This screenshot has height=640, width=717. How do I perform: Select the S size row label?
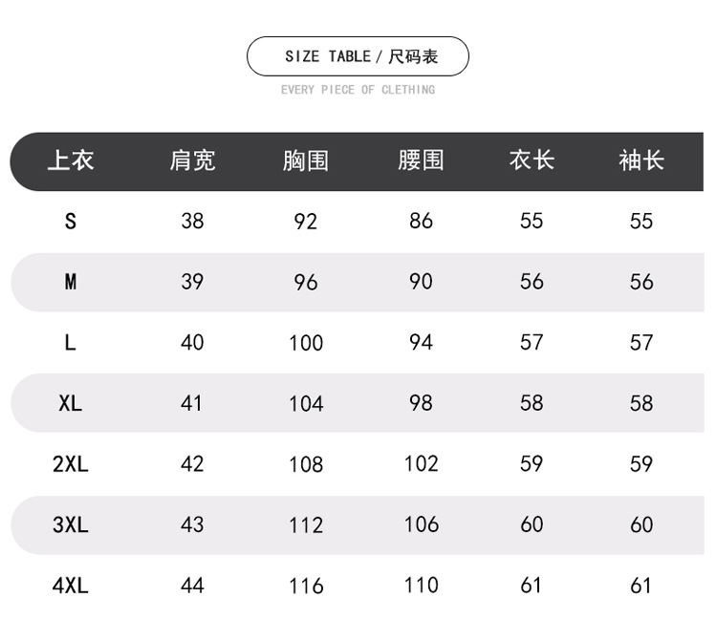[x=70, y=222]
